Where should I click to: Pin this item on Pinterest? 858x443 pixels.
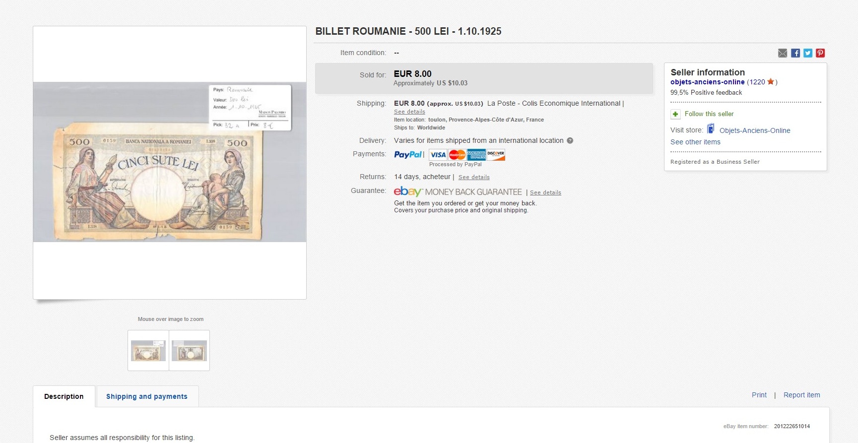[x=820, y=53]
